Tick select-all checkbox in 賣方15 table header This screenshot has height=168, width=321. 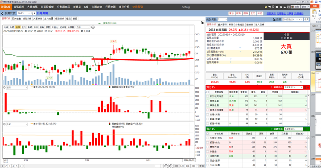click(x=208, y=134)
